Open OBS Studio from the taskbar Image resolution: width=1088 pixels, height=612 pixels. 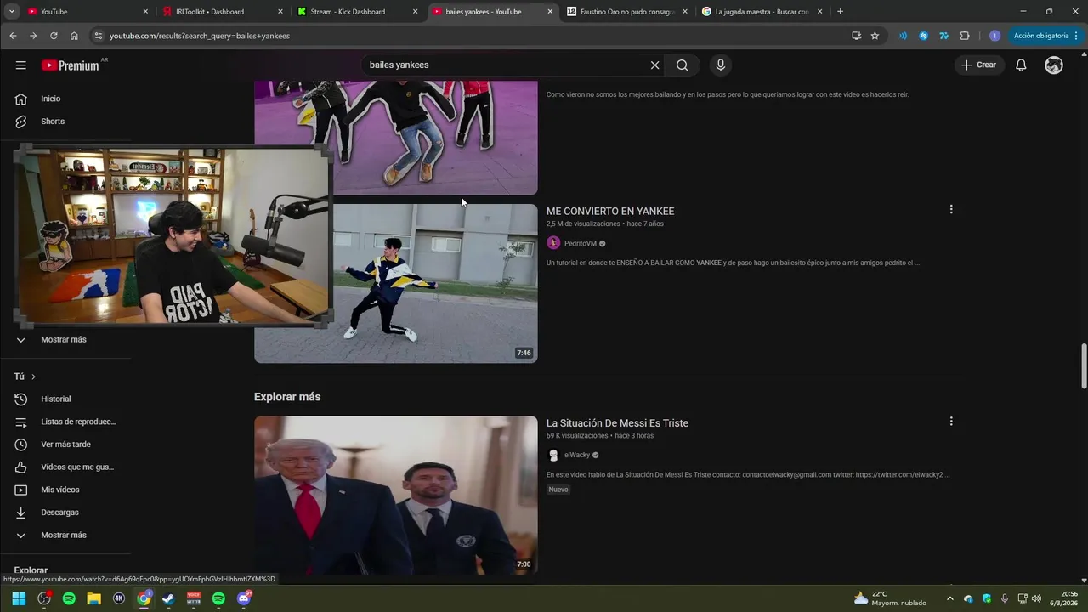coord(44,598)
